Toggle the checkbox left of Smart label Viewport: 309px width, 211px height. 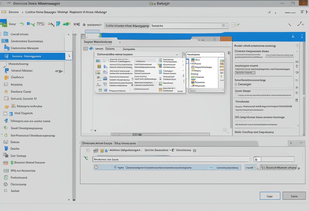click(x=86, y=49)
